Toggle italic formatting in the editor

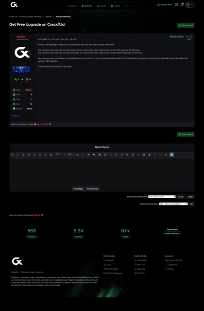point(17,155)
